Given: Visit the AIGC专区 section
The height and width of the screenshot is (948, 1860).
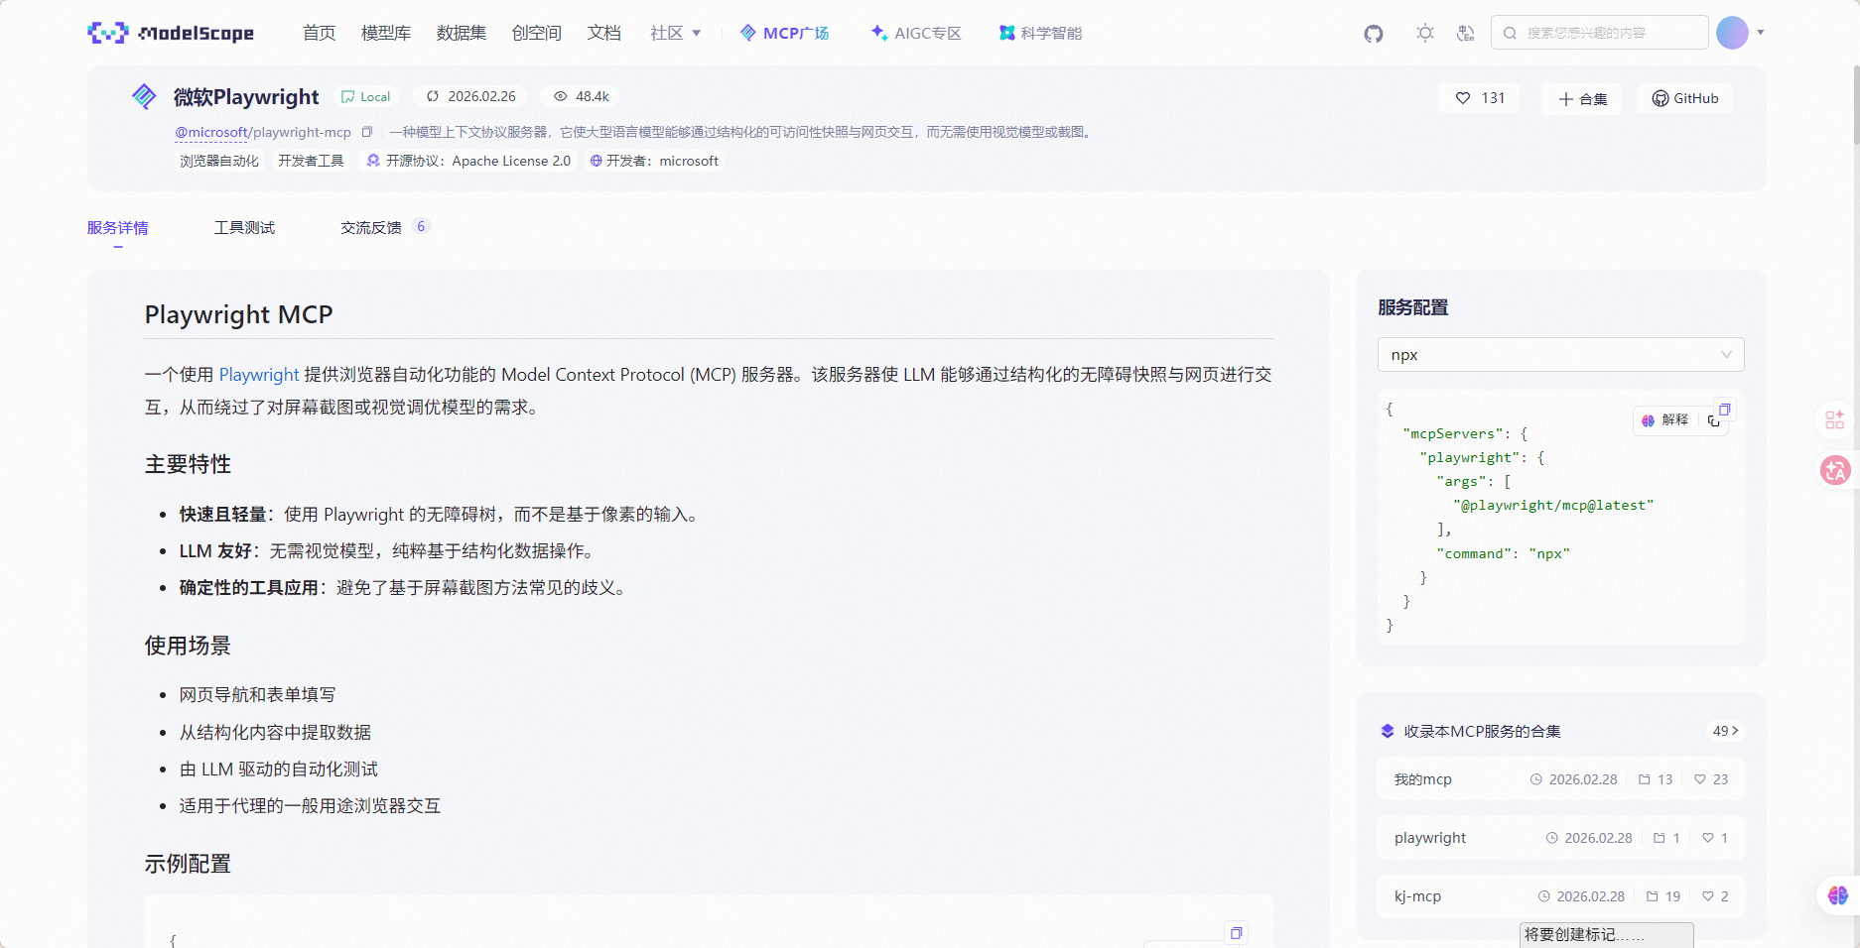Looking at the screenshot, I should (x=916, y=33).
